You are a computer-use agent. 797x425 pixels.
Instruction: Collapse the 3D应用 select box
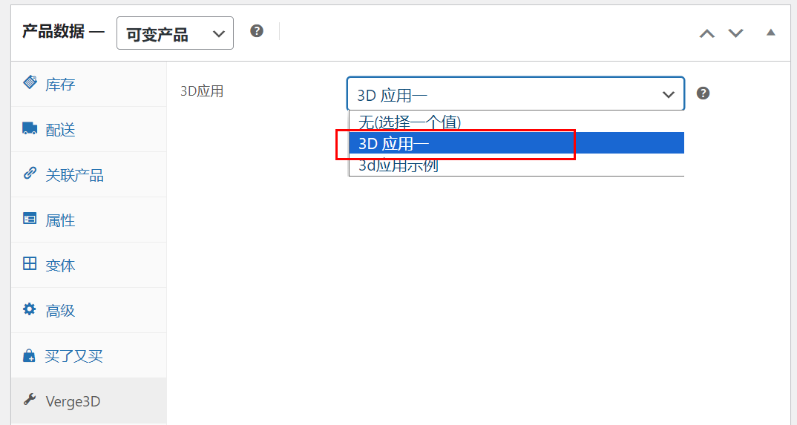tap(516, 94)
